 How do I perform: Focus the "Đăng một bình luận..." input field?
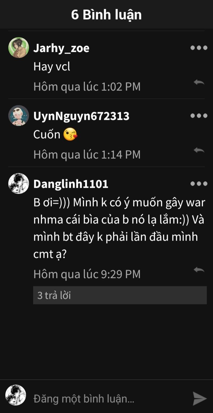(x=109, y=398)
